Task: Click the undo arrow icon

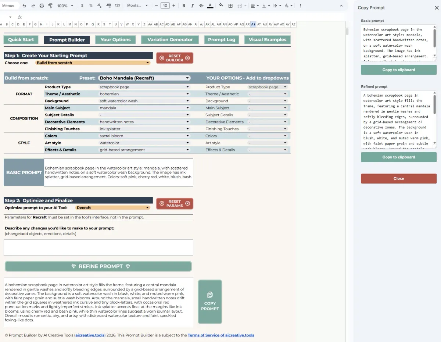Action: point(24,6)
